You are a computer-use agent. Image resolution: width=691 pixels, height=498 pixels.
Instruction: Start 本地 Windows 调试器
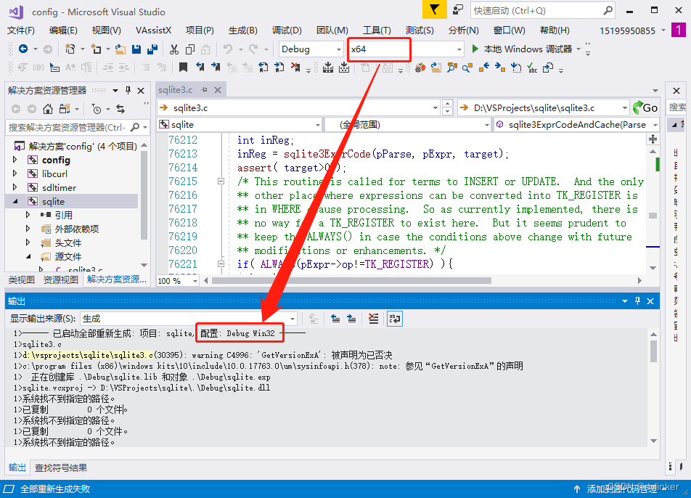tap(522, 49)
